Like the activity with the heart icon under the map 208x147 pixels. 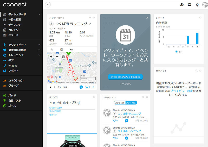87,87
